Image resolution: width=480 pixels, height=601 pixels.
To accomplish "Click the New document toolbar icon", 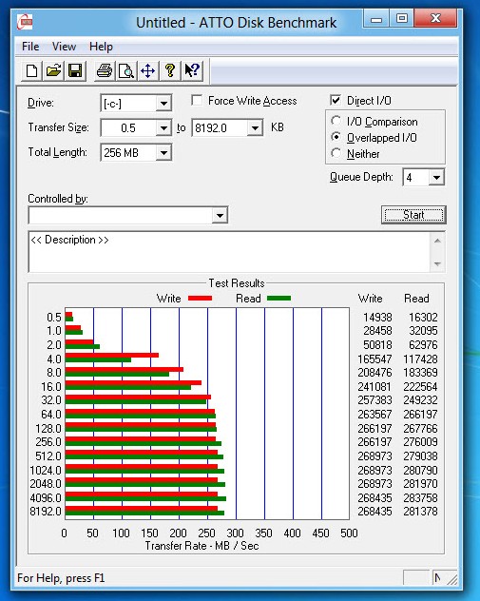I will click(31, 71).
